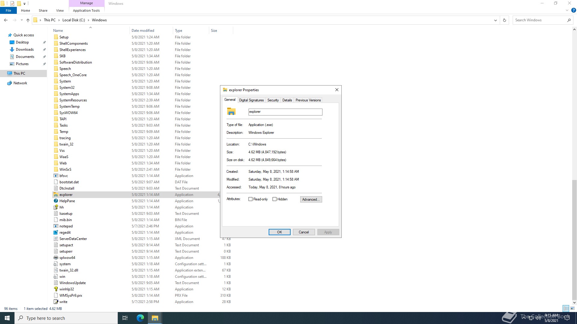577x324 pixels.
Task: Open the File ribbon tab
Action: coord(8,10)
